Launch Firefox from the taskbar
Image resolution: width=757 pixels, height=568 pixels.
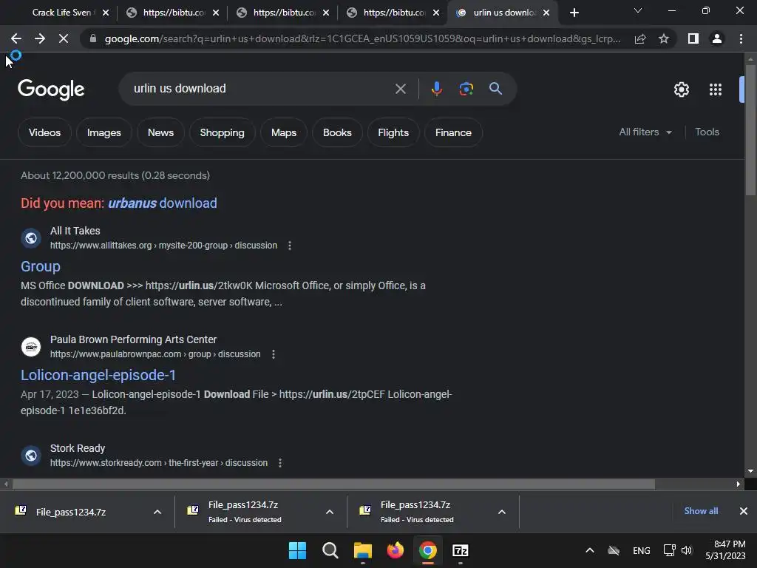coord(396,550)
